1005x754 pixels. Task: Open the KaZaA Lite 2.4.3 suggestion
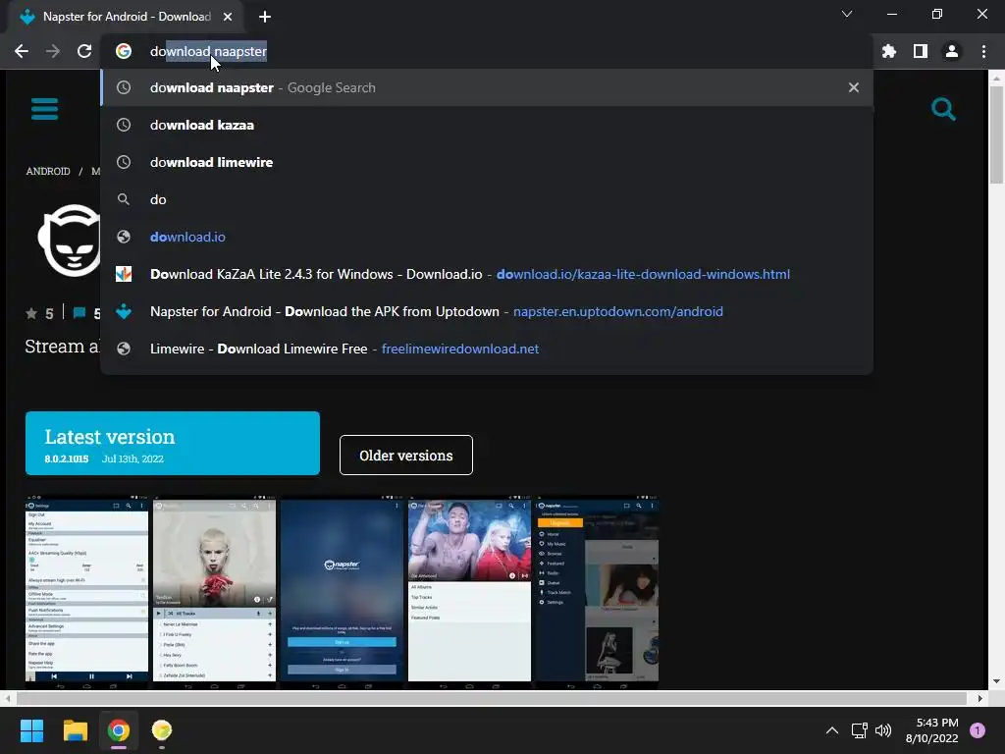[x=487, y=274]
